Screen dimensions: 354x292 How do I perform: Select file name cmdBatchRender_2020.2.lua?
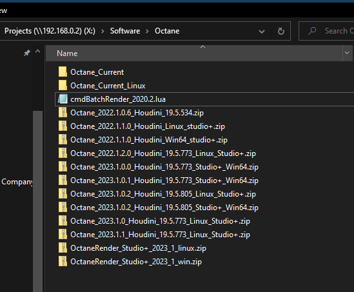(x=118, y=99)
